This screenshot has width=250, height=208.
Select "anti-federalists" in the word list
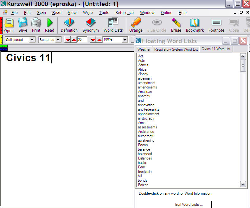pos(148,109)
